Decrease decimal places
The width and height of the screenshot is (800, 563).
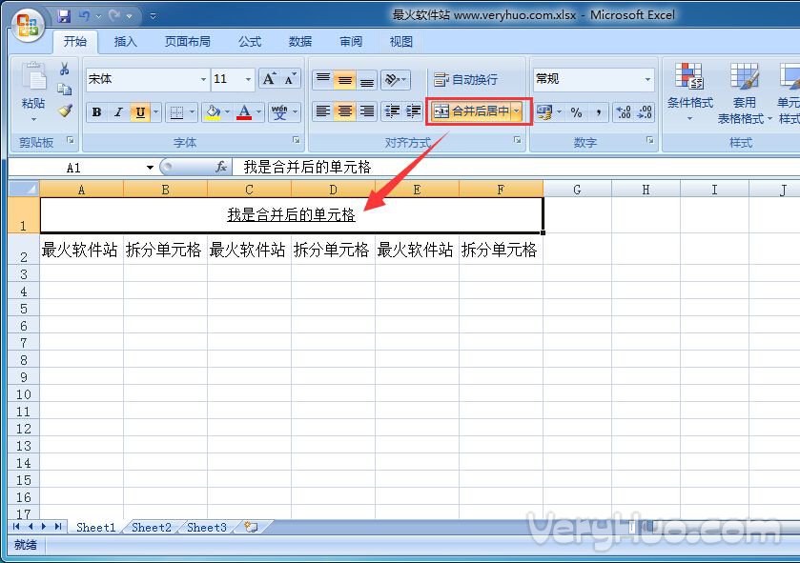(645, 112)
